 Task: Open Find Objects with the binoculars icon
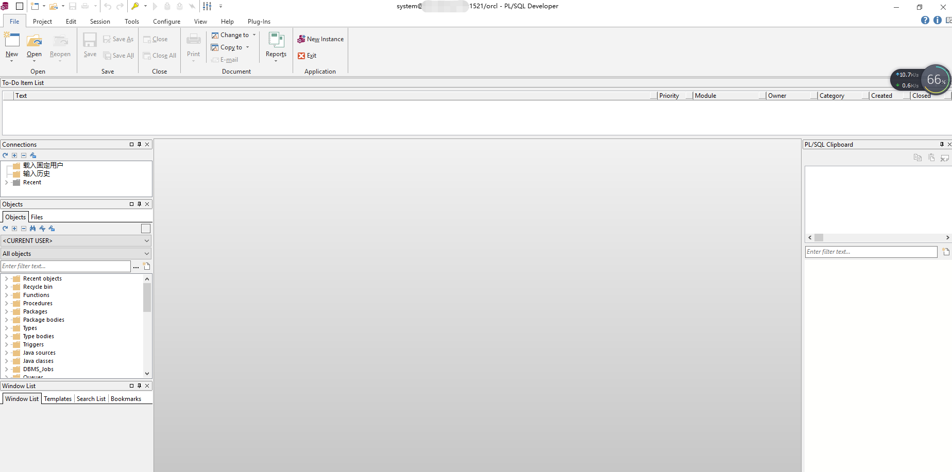(32, 229)
